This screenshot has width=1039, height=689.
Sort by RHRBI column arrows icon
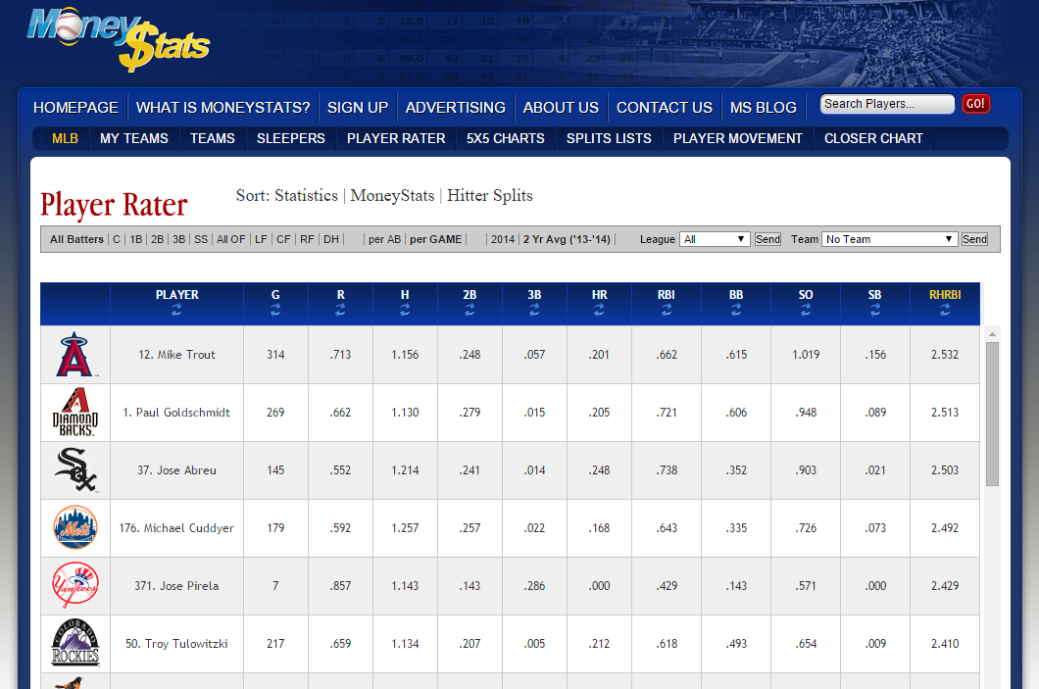pyautogui.click(x=944, y=310)
